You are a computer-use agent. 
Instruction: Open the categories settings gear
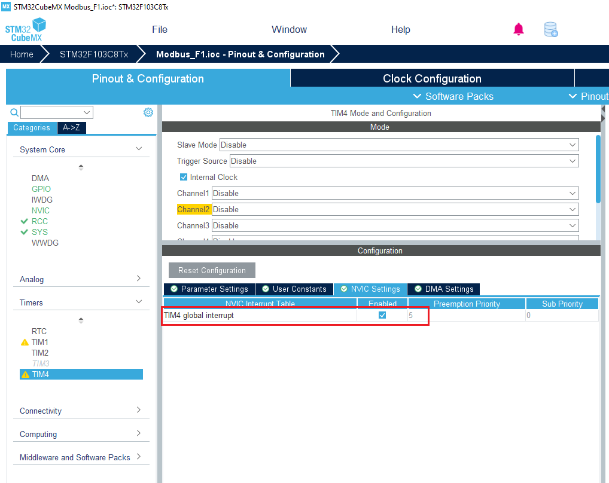point(148,112)
